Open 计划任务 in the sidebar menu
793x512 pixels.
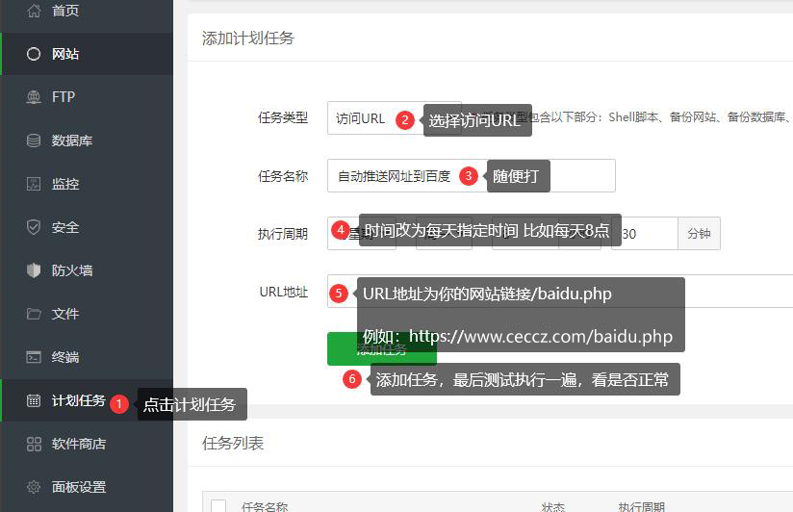coord(78,400)
